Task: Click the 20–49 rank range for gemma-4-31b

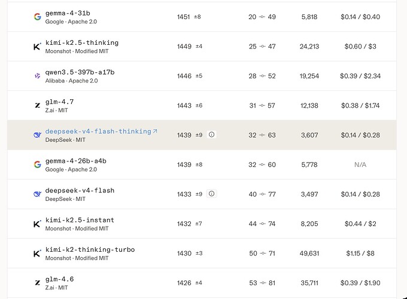Action: [x=262, y=17]
